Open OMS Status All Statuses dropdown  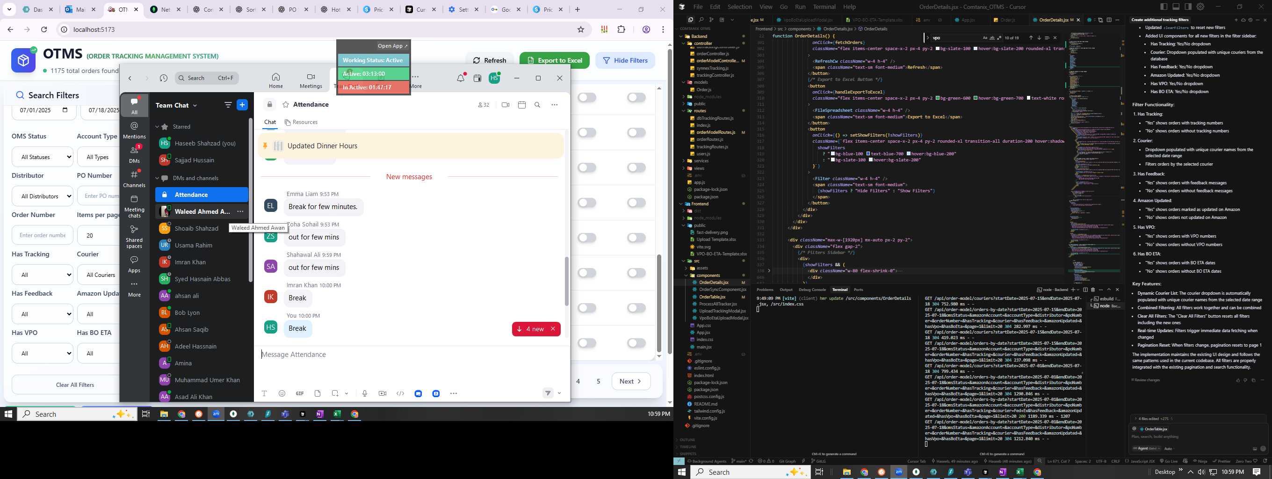pyautogui.click(x=43, y=157)
